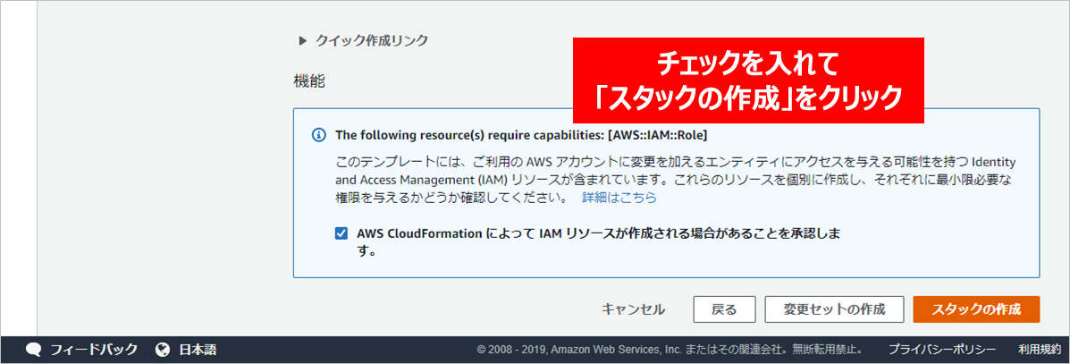Open the 利用規約 footer link
Screen dimensions: 1070x364
point(1039,350)
